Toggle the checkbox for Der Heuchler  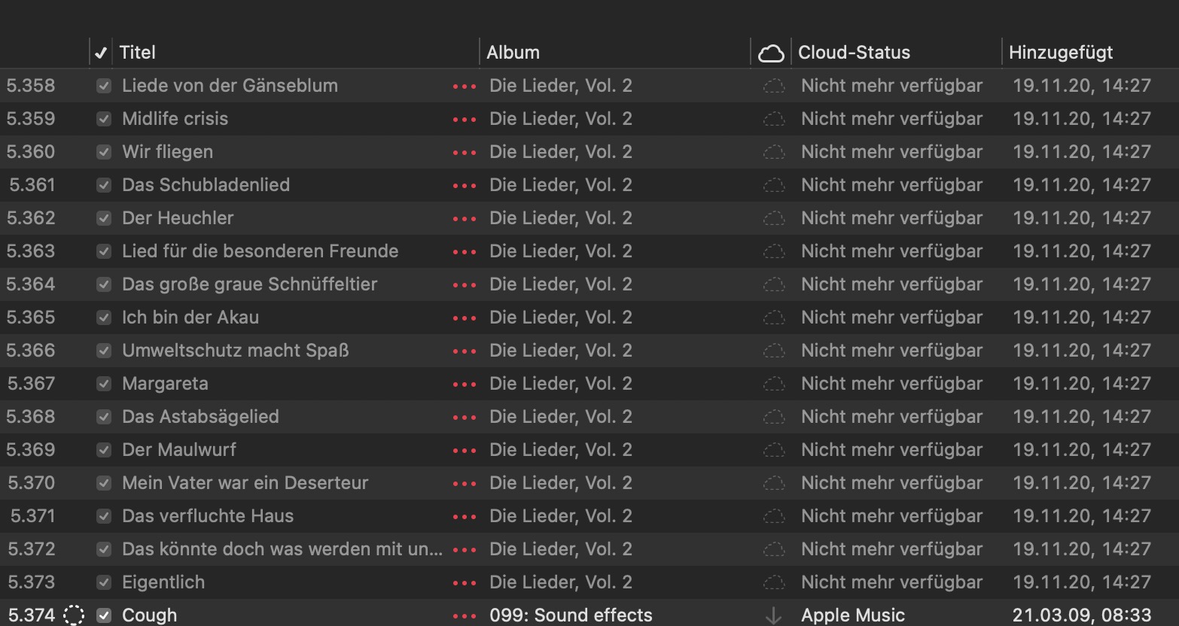(x=104, y=218)
